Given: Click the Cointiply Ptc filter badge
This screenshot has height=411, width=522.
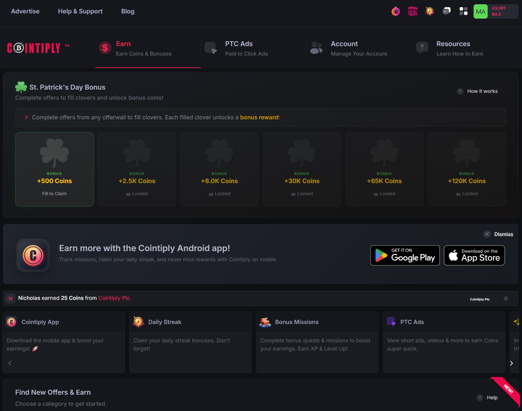Looking at the screenshot, I should 480,299.
